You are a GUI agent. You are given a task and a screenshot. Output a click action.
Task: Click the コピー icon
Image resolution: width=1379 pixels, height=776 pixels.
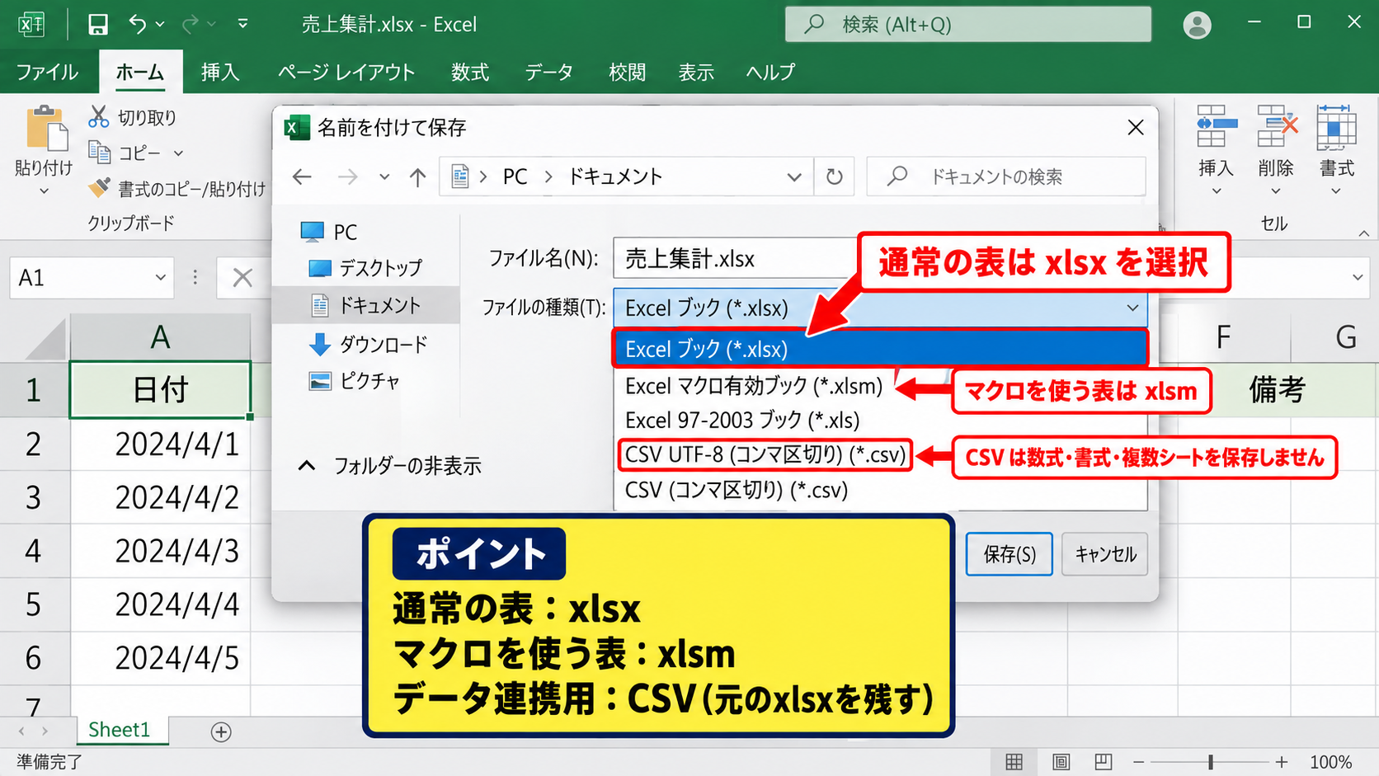point(99,153)
